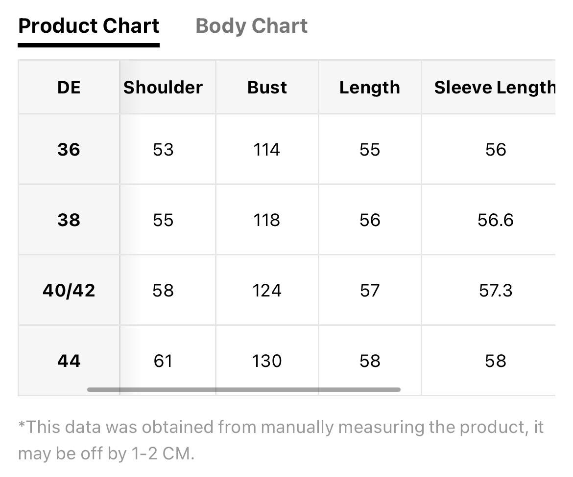The width and height of the screenshot is (573, 477).
Task: Click the measurement disclaimer note text
Action: (281, 440)
